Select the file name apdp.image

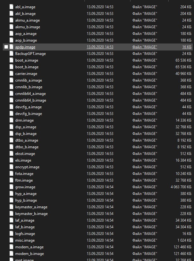[x=25, y=47]
